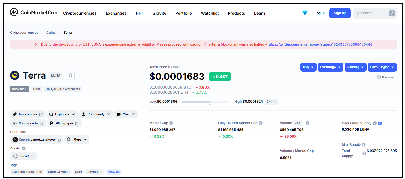The height and width of the screenshot is (179, 405).
Task: Click the Terra LUNA coin logo
Action: (15, 75)
